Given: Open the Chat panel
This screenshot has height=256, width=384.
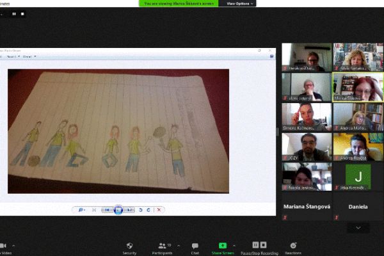Looking at the screenshot, I should point(195,246).
